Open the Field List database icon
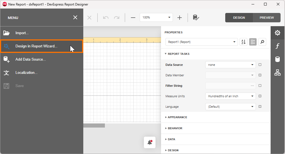Screen dimensions: 285x154 [x=278, y=59]
